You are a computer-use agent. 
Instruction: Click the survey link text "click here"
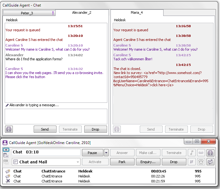coord(159,85)
